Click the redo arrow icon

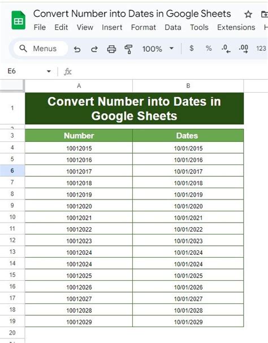click(94, 49)
